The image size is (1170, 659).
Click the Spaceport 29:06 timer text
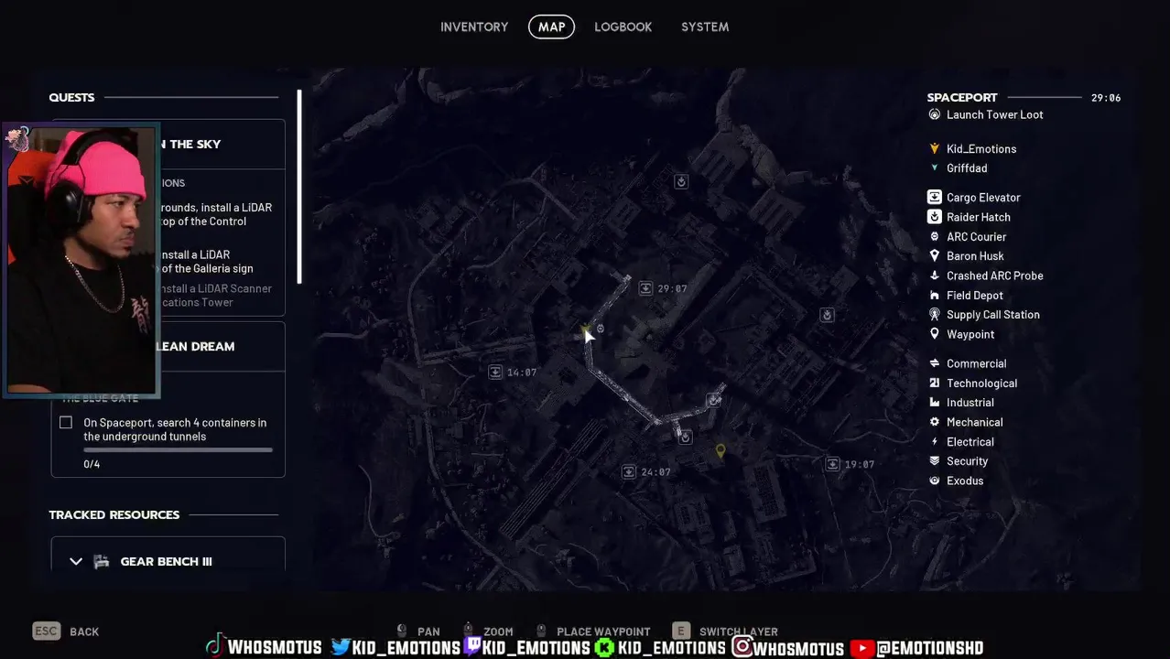point(1106,97)
